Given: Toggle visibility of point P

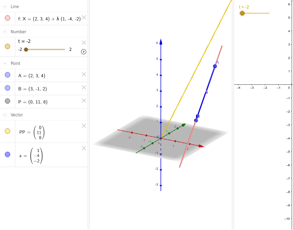Looking at the screenshot, I should click(x=8, y=101).
